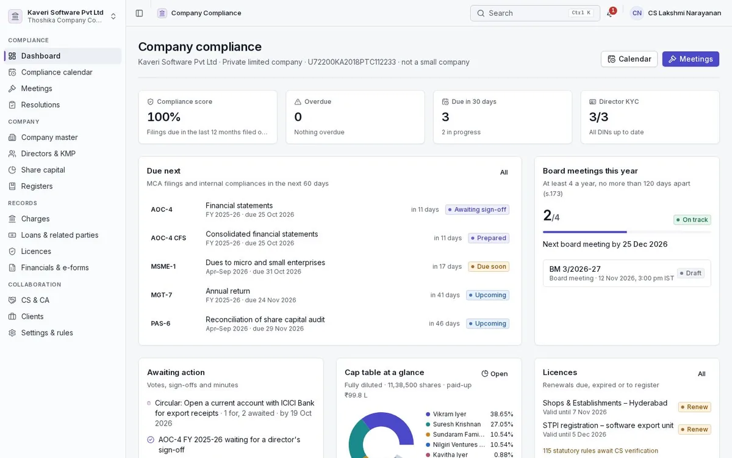
Task: Click the Share capital pie icon
Action: [12, 170]
